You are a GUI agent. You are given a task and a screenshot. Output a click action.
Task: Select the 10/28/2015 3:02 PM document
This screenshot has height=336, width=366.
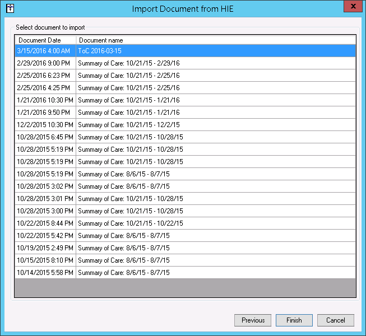185,186
